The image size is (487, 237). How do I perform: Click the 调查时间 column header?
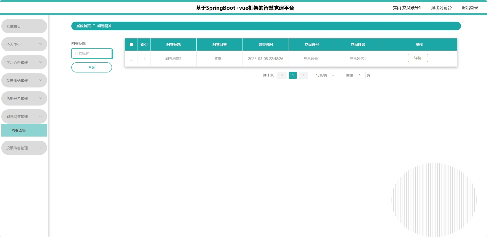(266, 45)
